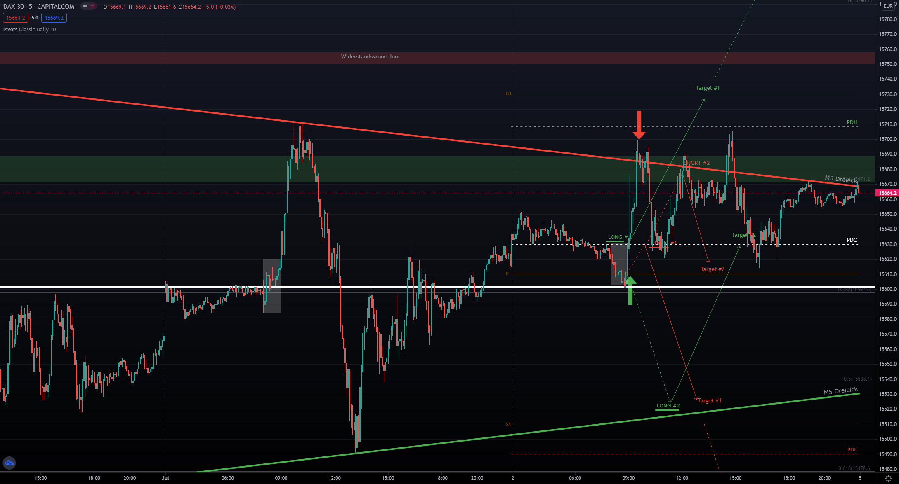
Task: Select the white PDC level label
Action: point(852,240)
